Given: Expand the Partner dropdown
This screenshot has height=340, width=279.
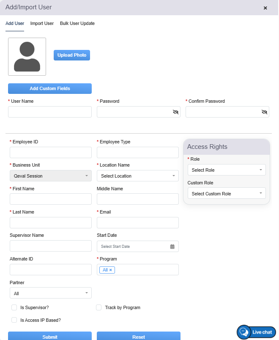Looking at the screenshot, I should pyautogui.click(x=50, y=293).
